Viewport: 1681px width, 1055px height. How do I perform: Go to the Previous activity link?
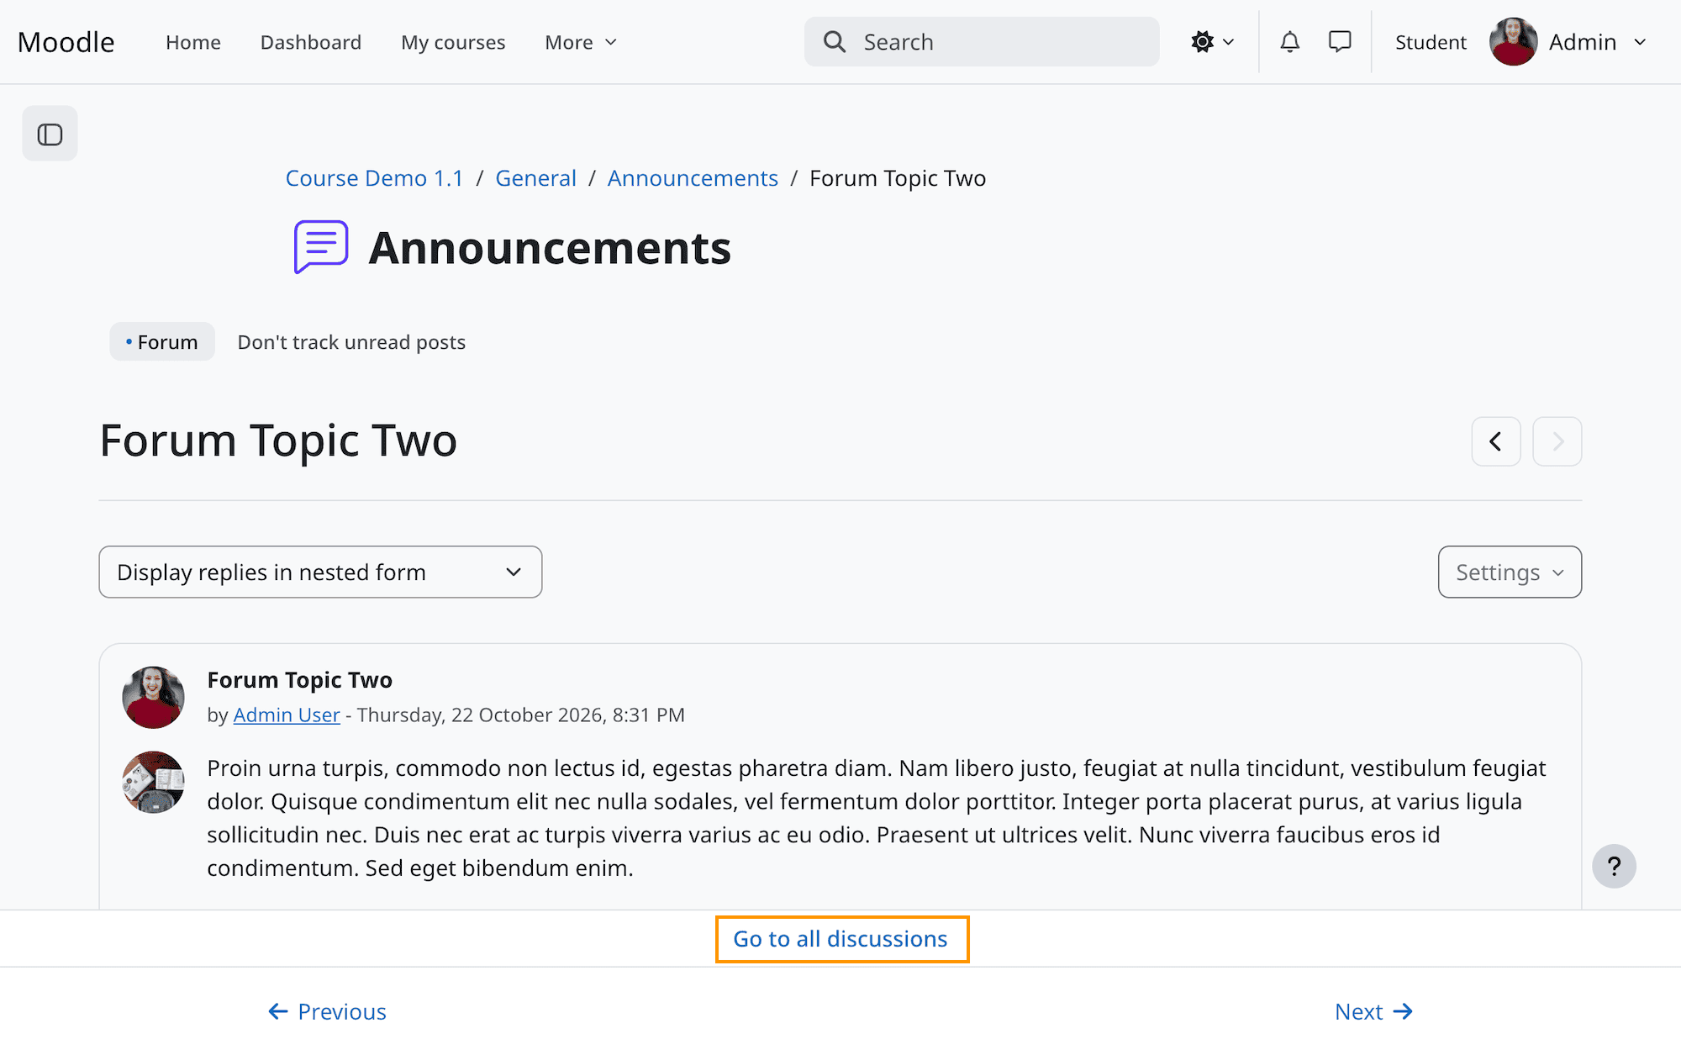tap(327, 1011)
